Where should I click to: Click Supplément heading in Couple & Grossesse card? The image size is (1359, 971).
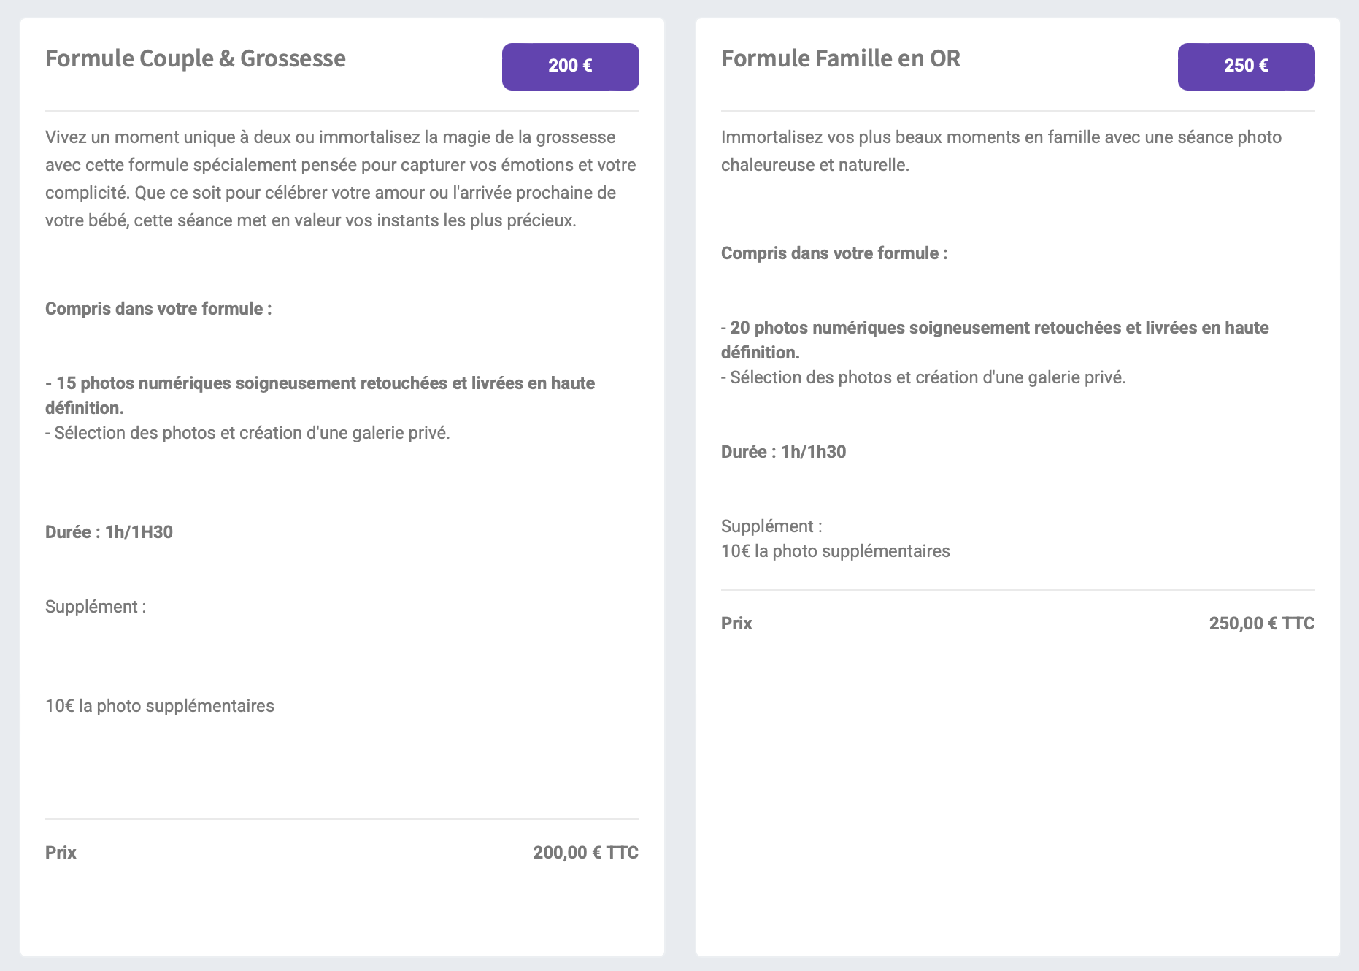pyautogui.click(x=96, y=607)
